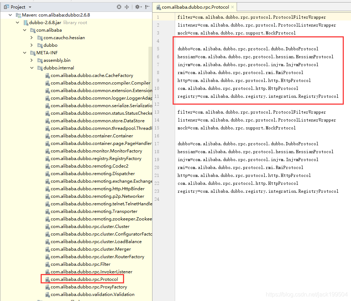Collapse the dubbo.internal folder
The width and height of the screenshot is (351, 301).
32,68
